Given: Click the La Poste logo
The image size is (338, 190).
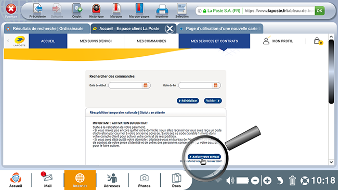Looking at the screenshot, I should coord(20,41).
